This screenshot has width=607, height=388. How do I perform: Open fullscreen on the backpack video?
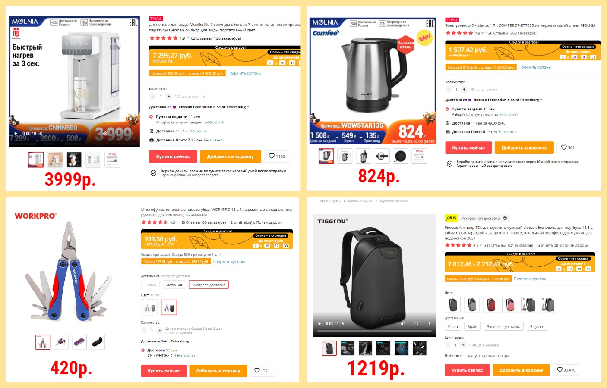tap(416, 323)
